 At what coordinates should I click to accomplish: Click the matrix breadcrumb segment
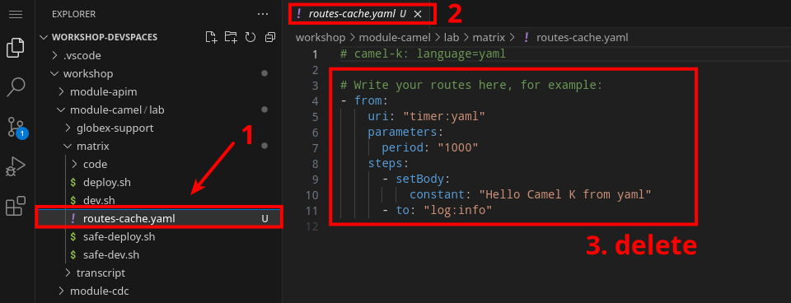(488, 37)
